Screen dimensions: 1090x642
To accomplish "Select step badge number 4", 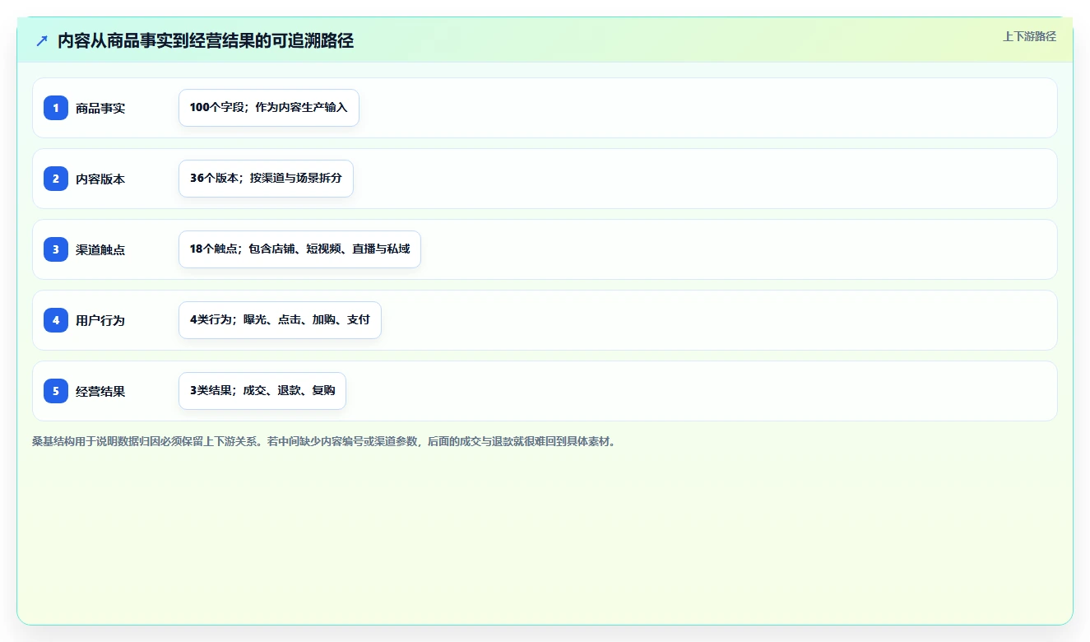I will (56, 320).
